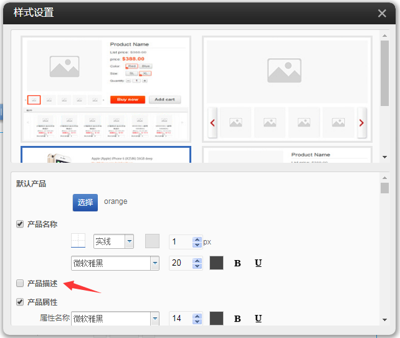Click the font size 20 stepper arrows

click(x=198, y=263)
